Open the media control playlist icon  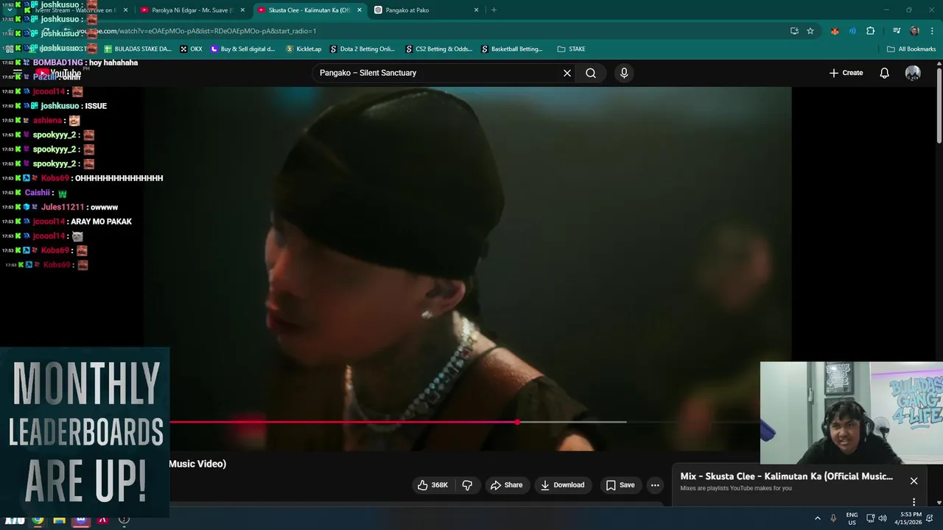897,31
